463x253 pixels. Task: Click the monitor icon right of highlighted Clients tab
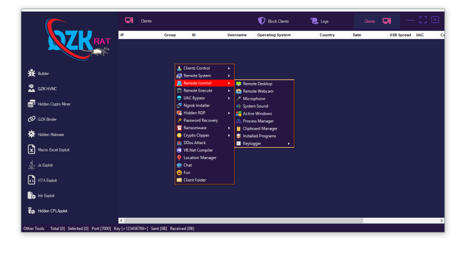387,21
